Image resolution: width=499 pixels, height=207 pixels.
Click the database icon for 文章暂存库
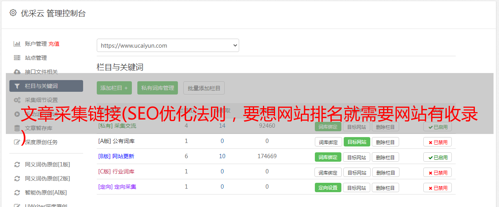point(17,128)
